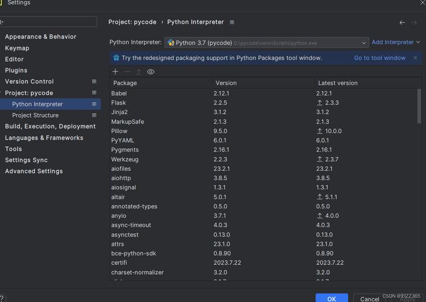Click the project-level icon beside Python Interpreter
The image size is (426, 302).
point(94,104)
